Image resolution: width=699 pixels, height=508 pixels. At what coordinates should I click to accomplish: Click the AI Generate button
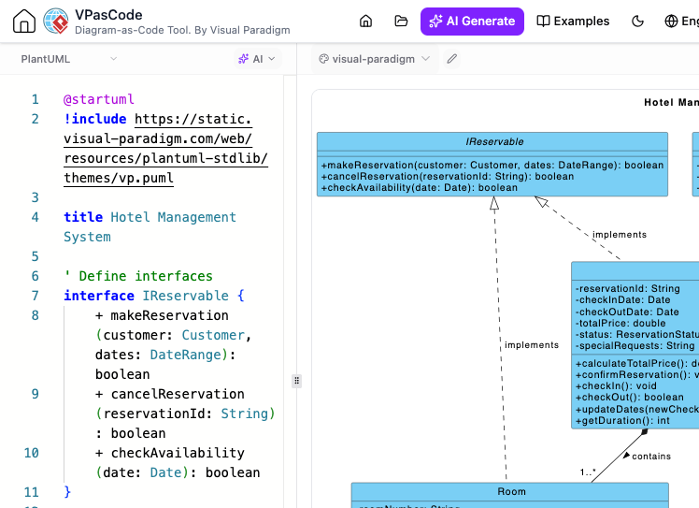click(472, 21)
